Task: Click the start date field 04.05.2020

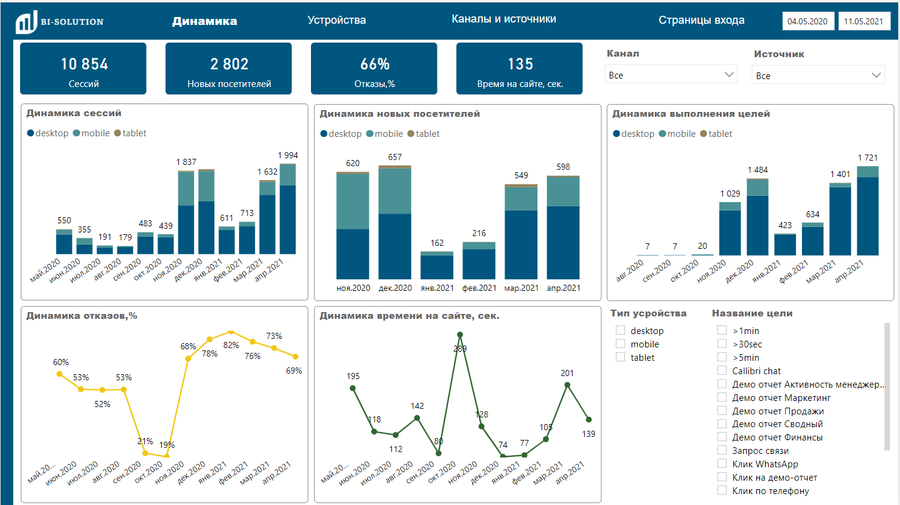Action: pyautogui.click(x=808, y=21)
